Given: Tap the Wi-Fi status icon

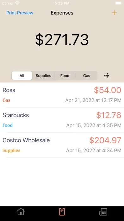Looking at the screenshot, I should pyautogui.click(x=17, y=3).
